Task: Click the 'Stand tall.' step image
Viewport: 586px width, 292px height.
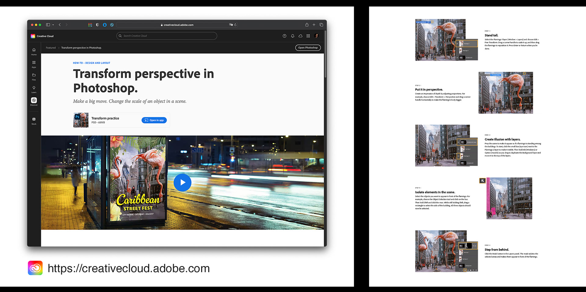Action: 446,40
